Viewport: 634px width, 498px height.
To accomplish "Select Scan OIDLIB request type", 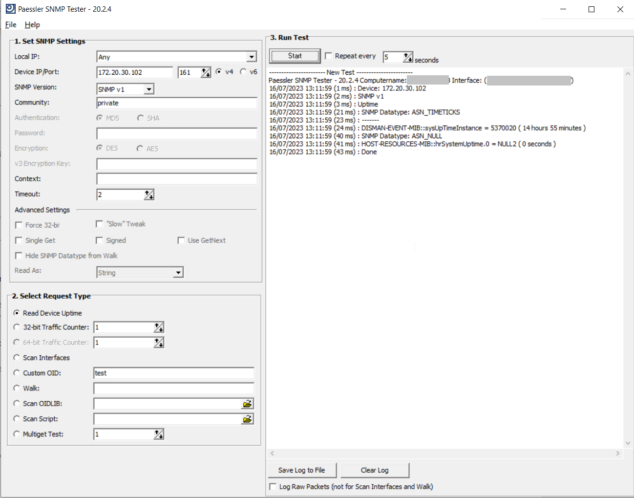I will pyautogui.click(x=17, y=404).
